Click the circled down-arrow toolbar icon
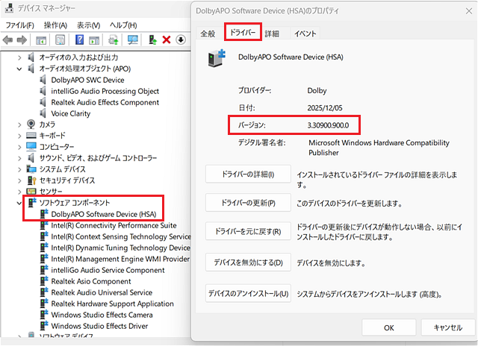Image resolution: width=478 pixels, height=346 pixels. click(181, 40)
